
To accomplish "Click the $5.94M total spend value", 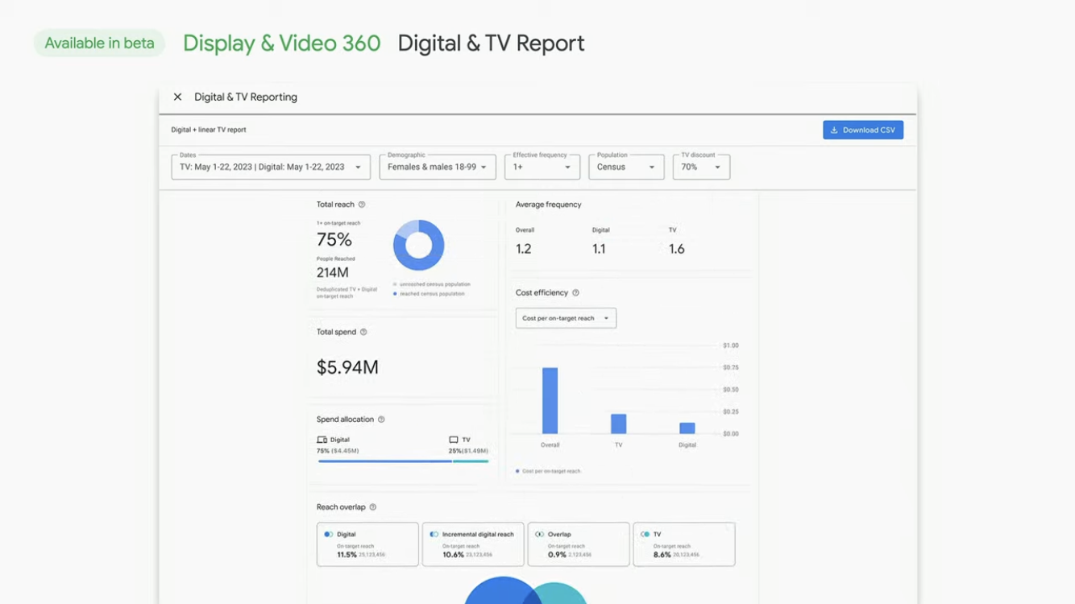I will click(347, 367).
